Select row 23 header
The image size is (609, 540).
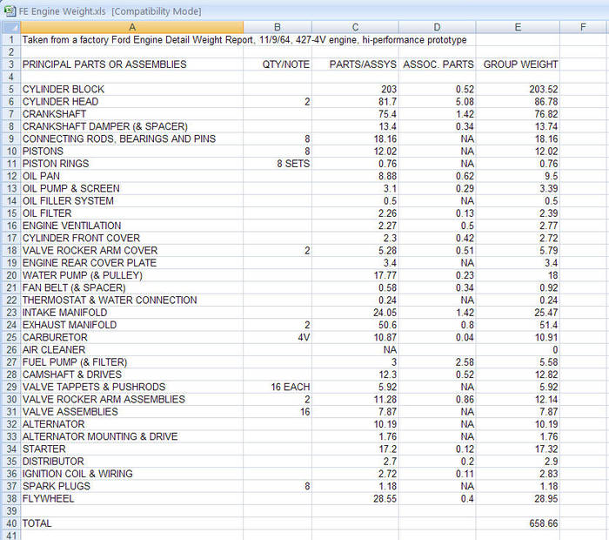[10, 313]
